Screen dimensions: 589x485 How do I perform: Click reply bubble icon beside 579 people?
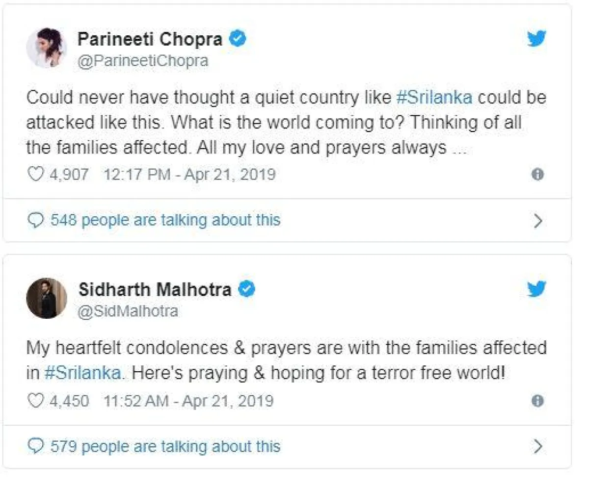[x=35, y=447]
